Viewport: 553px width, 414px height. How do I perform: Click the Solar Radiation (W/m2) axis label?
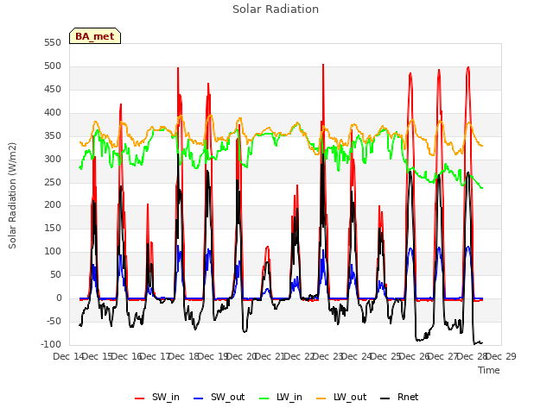pos(12,196)
